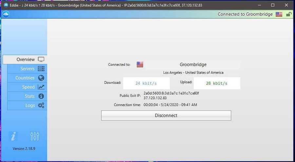The image size is (295, 162).
Task: Minimize the Eddie window
Action: (259, 5)
